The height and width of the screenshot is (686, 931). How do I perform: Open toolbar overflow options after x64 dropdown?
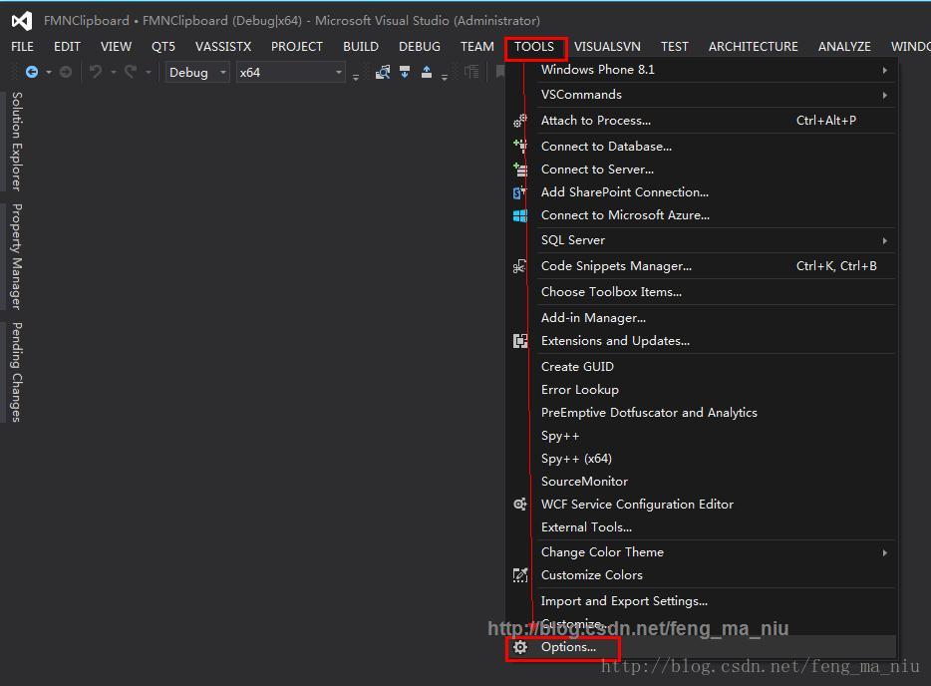click(356, 77)
